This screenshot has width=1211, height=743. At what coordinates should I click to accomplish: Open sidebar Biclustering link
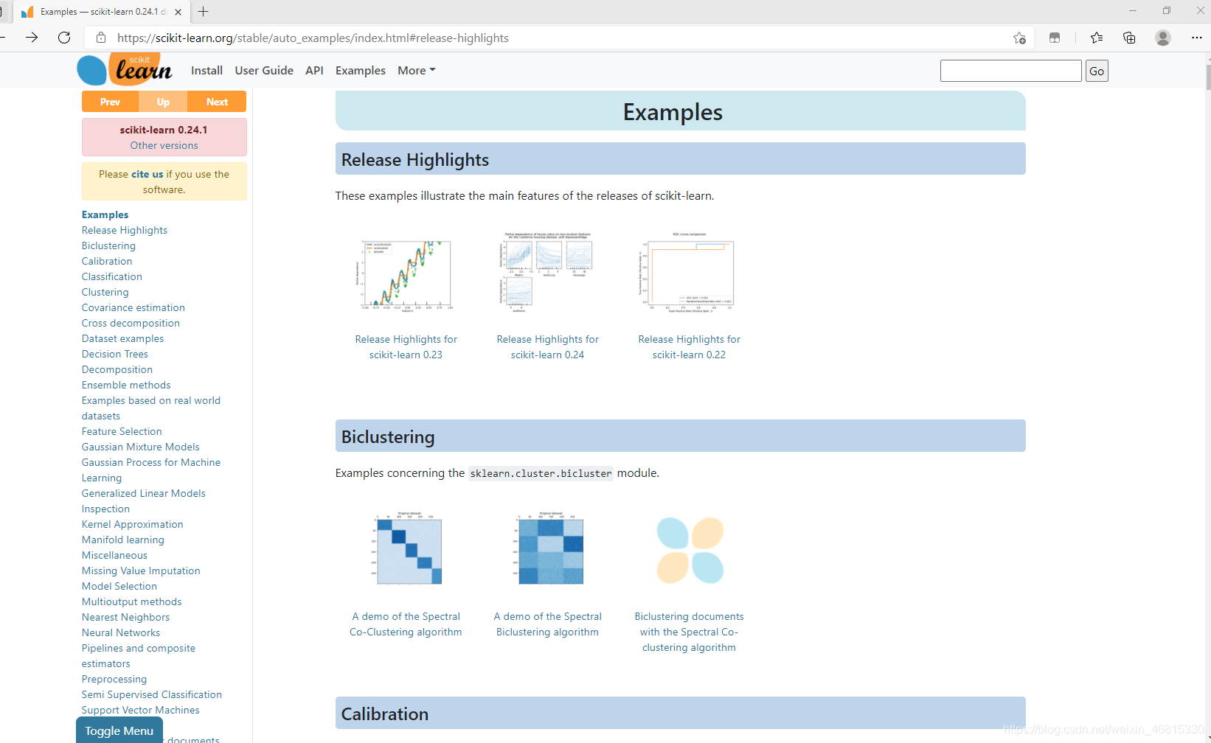coord(108,245)
